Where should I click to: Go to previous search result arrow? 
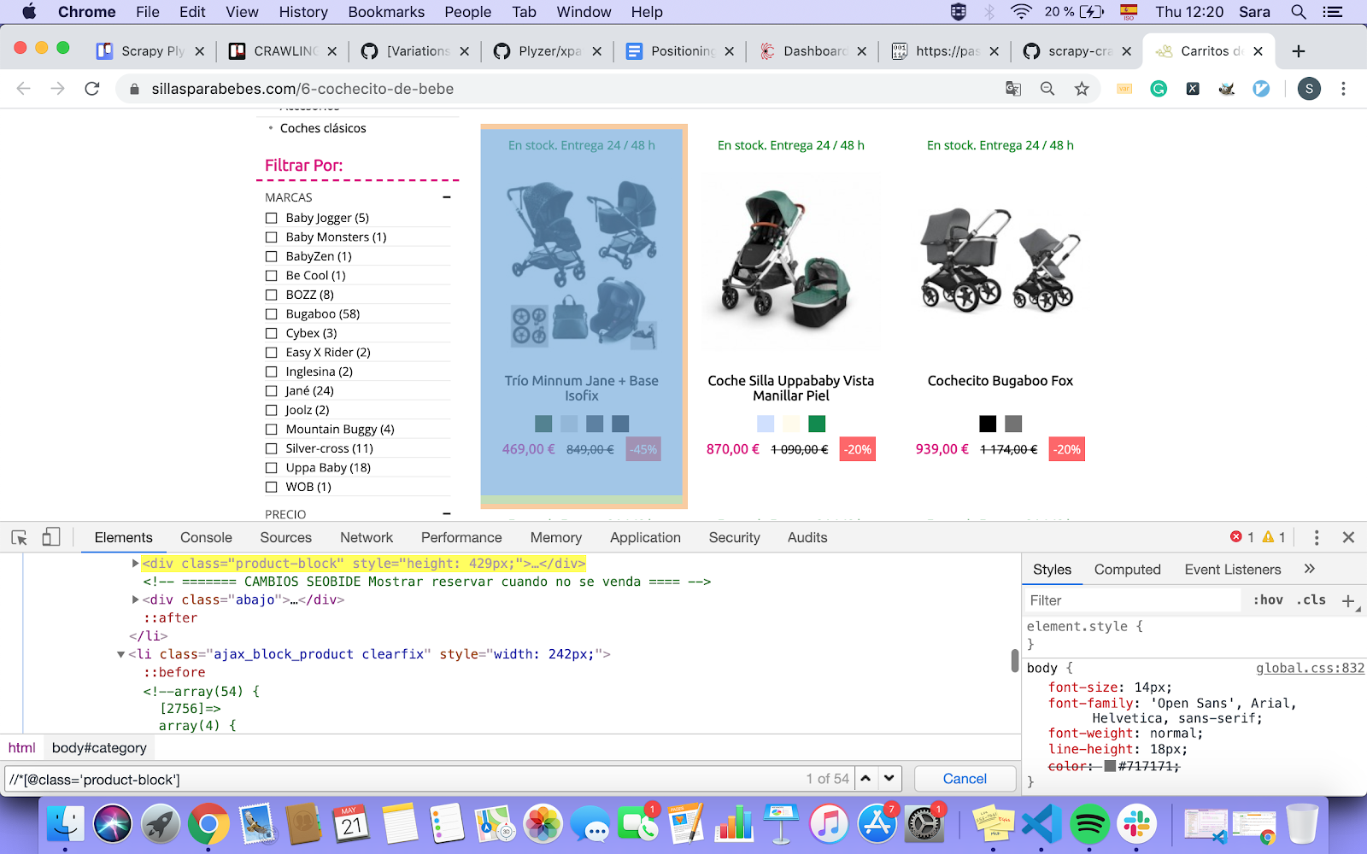tap(865, 778)
